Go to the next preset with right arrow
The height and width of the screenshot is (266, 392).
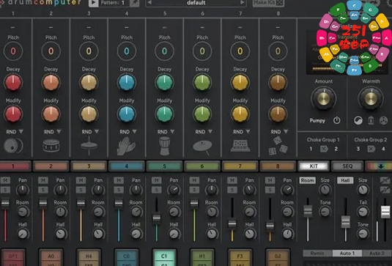[x=243, y=3]
